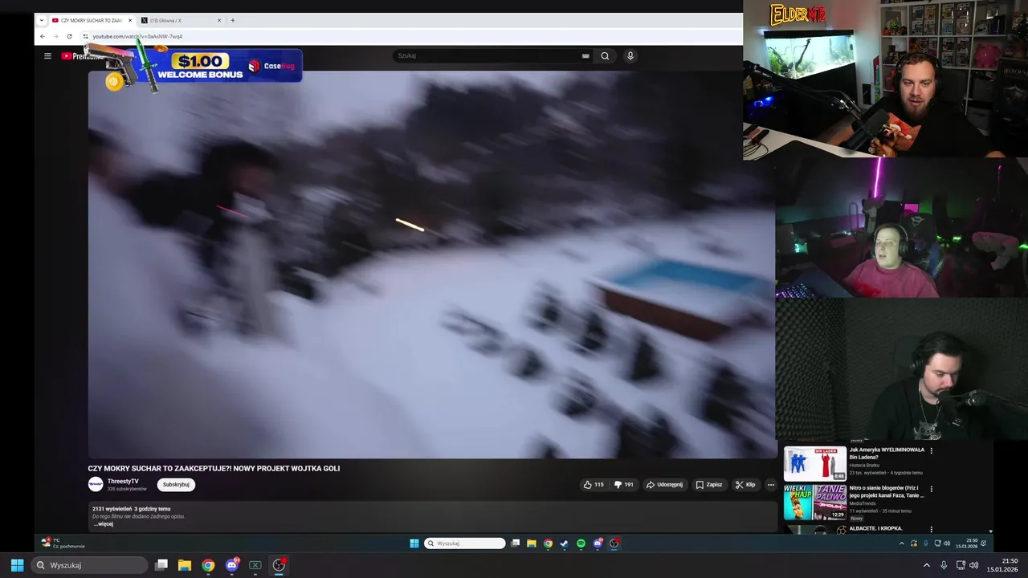1028x578 pixels.
Task: Click the outer taskbar Wyszukaj search box
Action: [x=90, y=565]
